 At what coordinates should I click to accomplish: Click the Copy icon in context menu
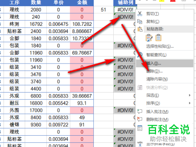click(x=140, y=22)
